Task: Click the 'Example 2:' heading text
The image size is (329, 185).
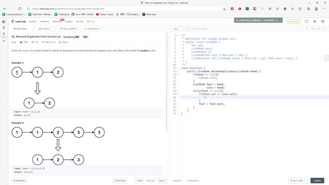Action: coord(18,123)
